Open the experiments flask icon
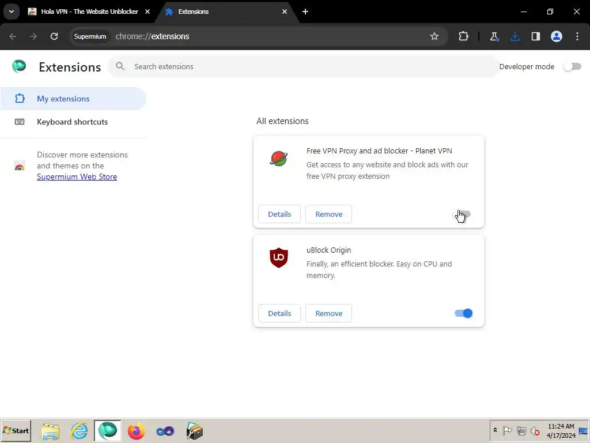The height and width of the screenshot is (443, 590). [x=494, y=36]
